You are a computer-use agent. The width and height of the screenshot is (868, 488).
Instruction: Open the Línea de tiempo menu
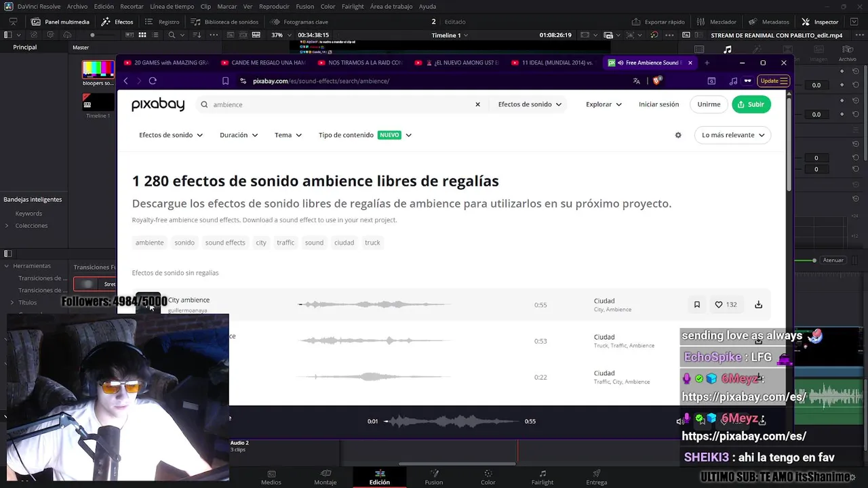coord(172,6)
